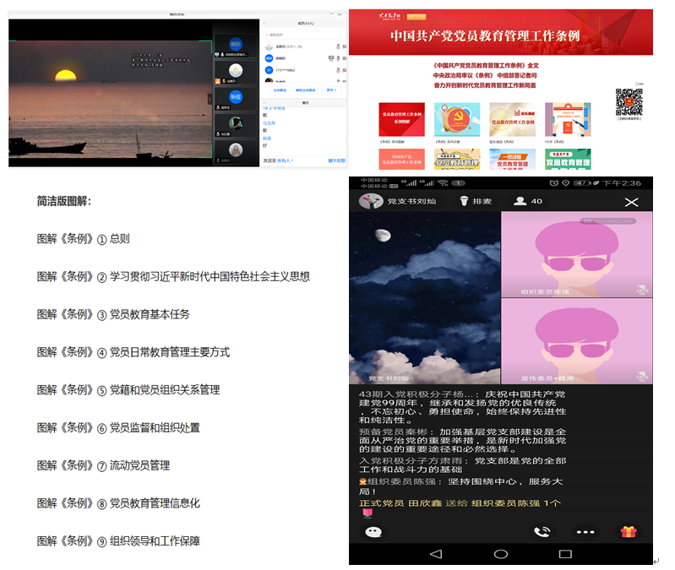Viewport: 675px width, 570px height.
Task: Click the member search field in meeting
Action: pyautogui.click(x=304, y=35)
